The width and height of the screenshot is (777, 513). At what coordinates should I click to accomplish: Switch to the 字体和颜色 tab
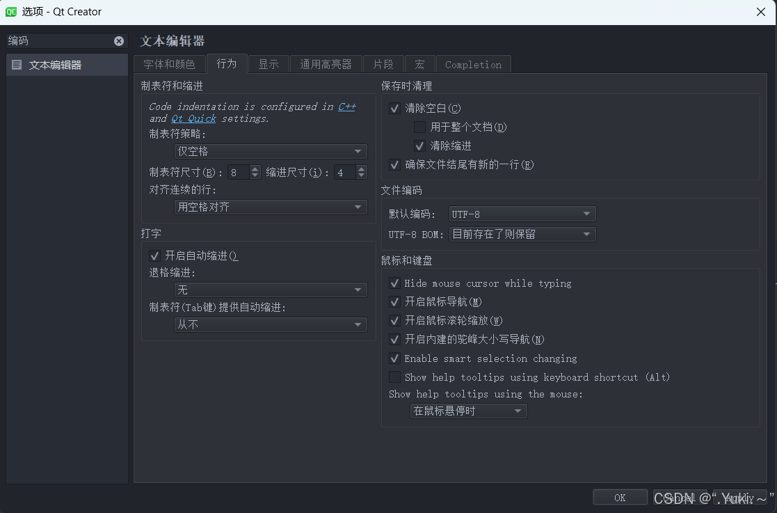pyautogui.click(x=169, y=63)
